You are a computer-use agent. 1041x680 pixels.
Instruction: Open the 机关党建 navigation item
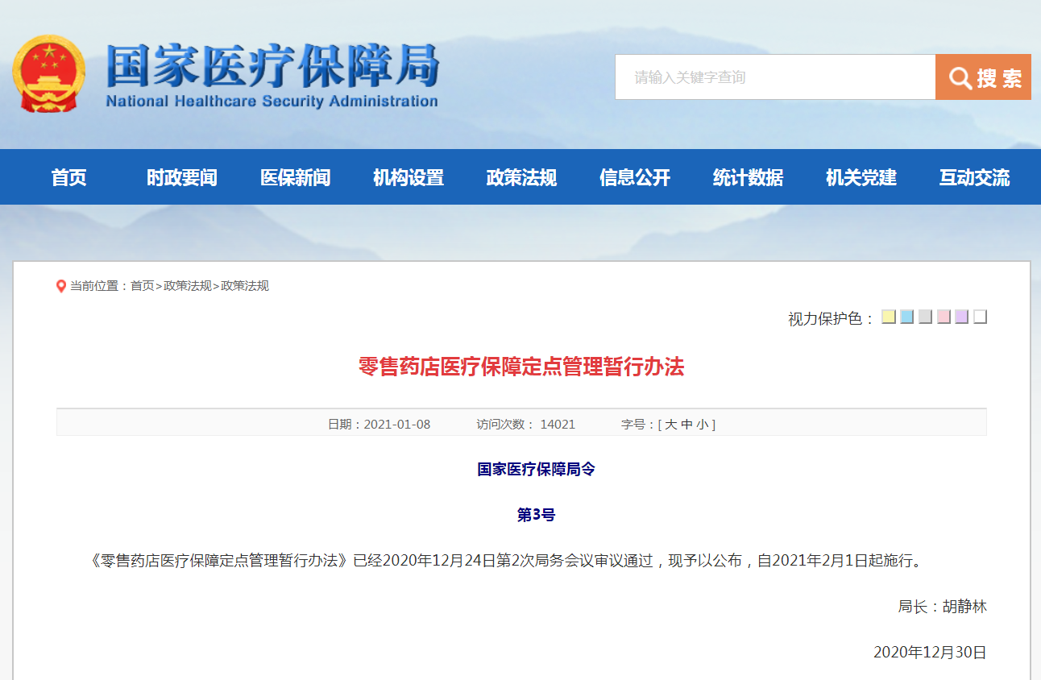tap(861, 177)
